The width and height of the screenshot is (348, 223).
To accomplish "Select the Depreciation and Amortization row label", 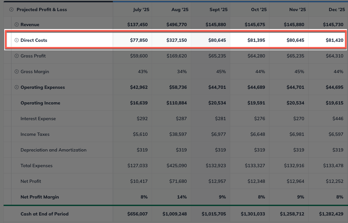I will [x=54, y=150].
